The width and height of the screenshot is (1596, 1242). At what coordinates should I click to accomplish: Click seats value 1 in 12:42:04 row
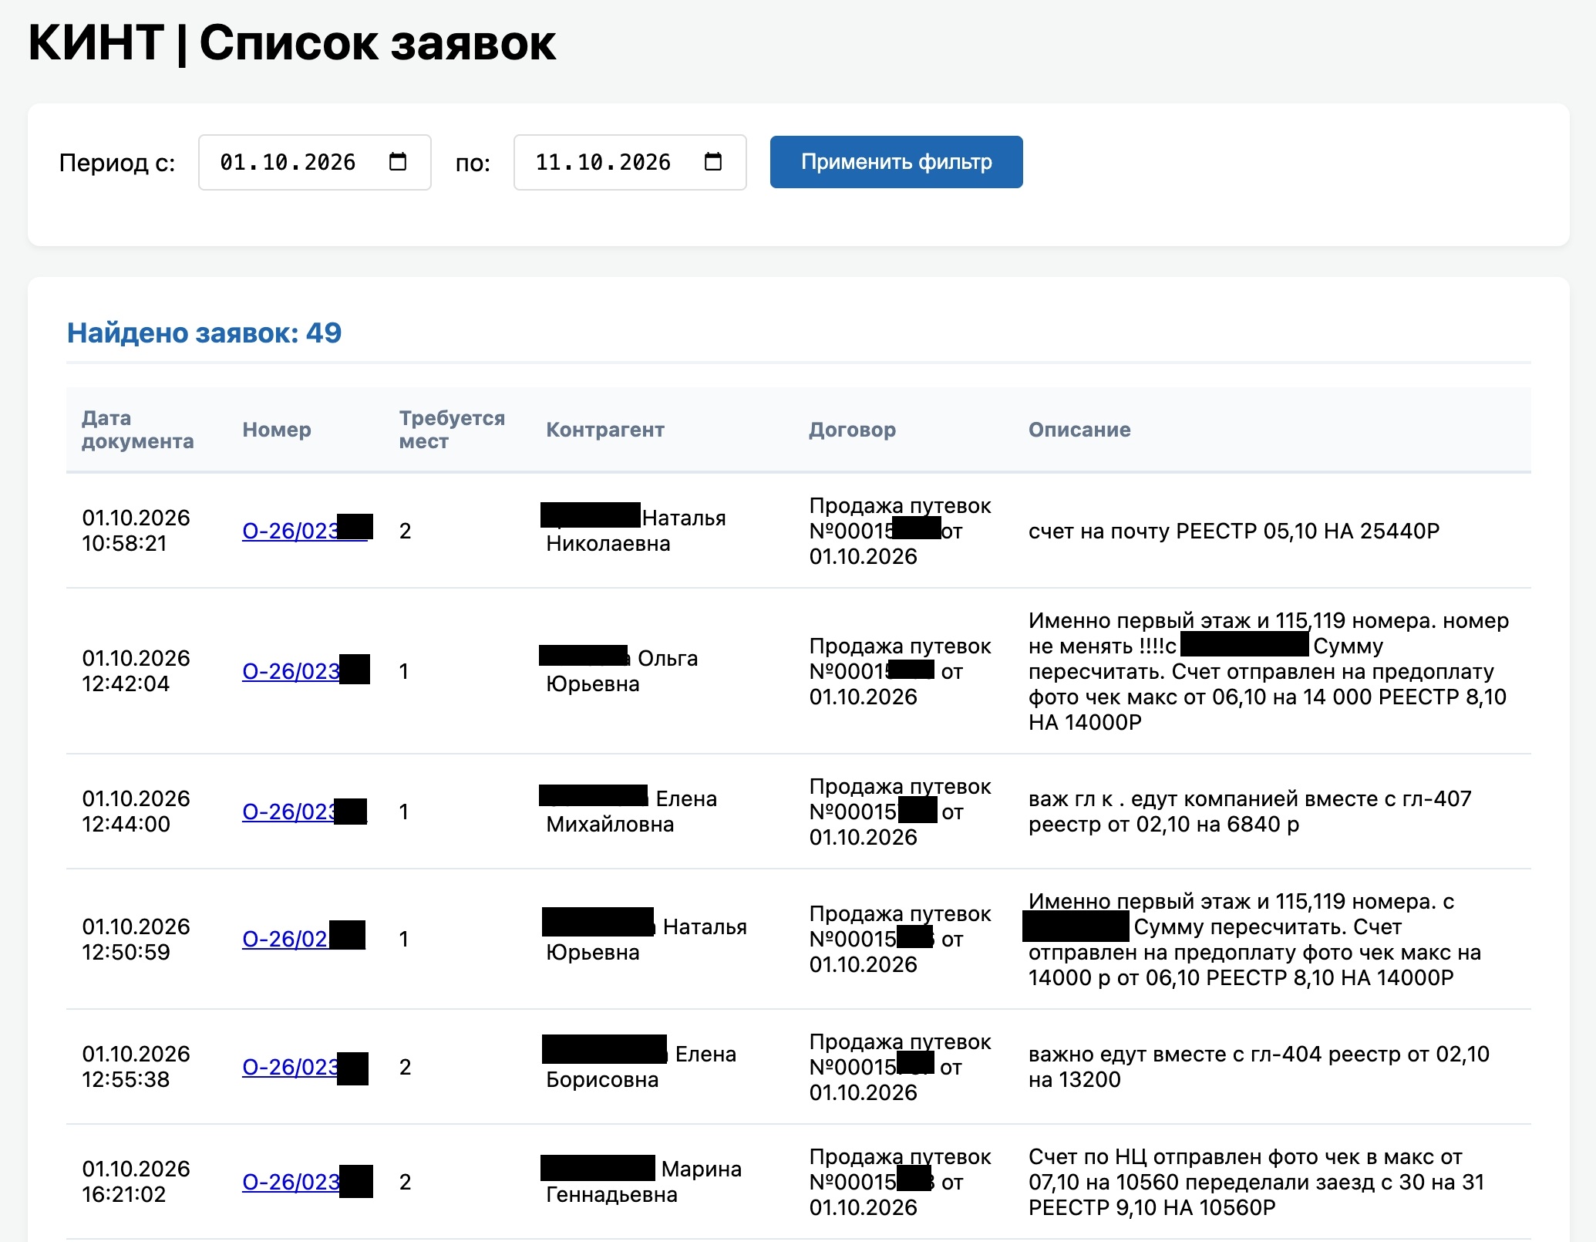pyautogui.click(x=403, y=671)
